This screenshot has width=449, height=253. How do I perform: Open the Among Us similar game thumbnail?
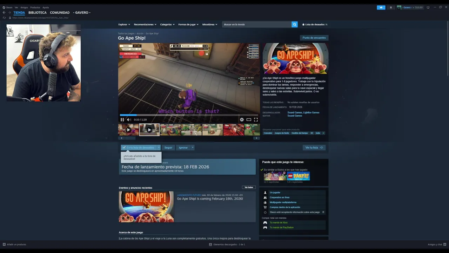point(275,176)
